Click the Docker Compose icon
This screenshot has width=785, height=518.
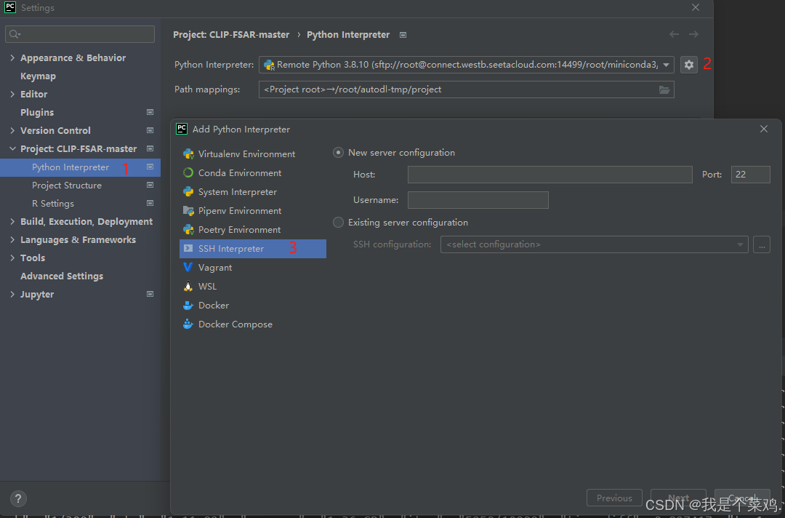pyautogui.click(x=188, y=324)
